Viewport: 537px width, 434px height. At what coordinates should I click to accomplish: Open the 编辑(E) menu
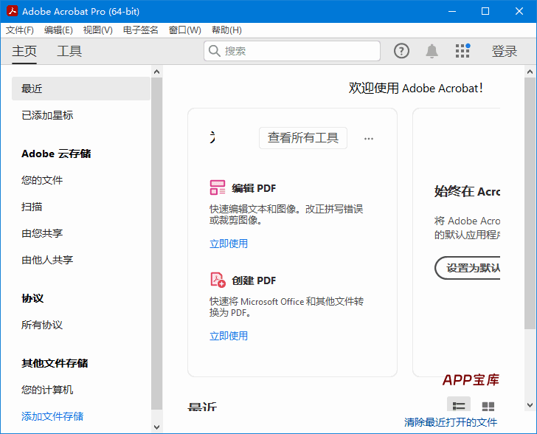[x=58, y=30]
